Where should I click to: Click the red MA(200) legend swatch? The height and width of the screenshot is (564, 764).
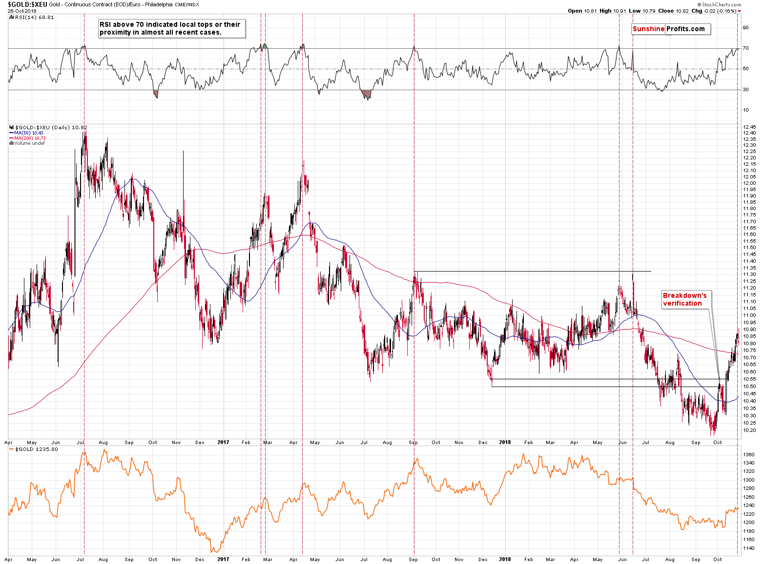[11, 138]
